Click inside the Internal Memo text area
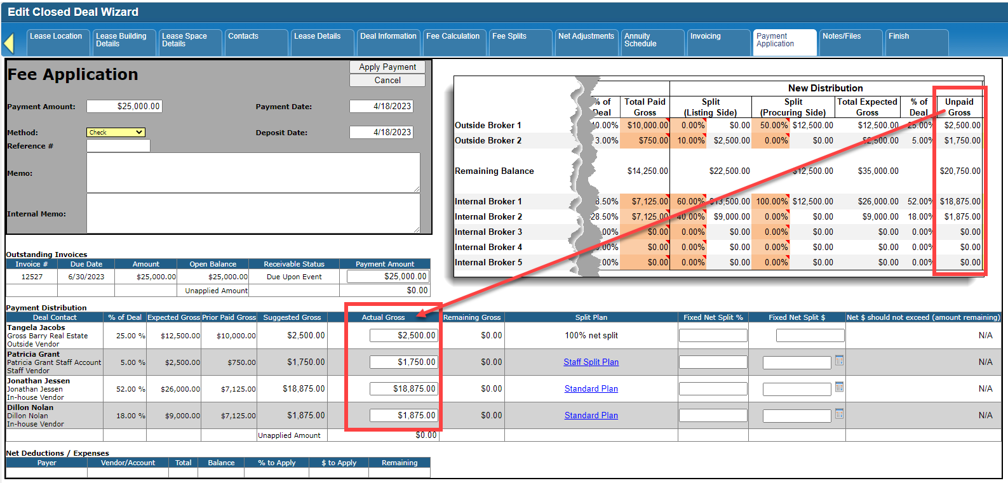Screen dimensions: 1008x483 click(x=253, y=213)
